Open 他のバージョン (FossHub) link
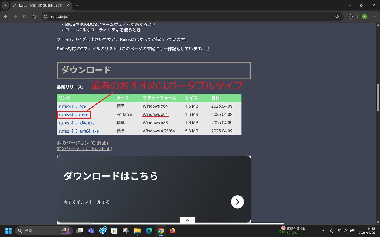 pyautogui.click(x=84, y=148)
